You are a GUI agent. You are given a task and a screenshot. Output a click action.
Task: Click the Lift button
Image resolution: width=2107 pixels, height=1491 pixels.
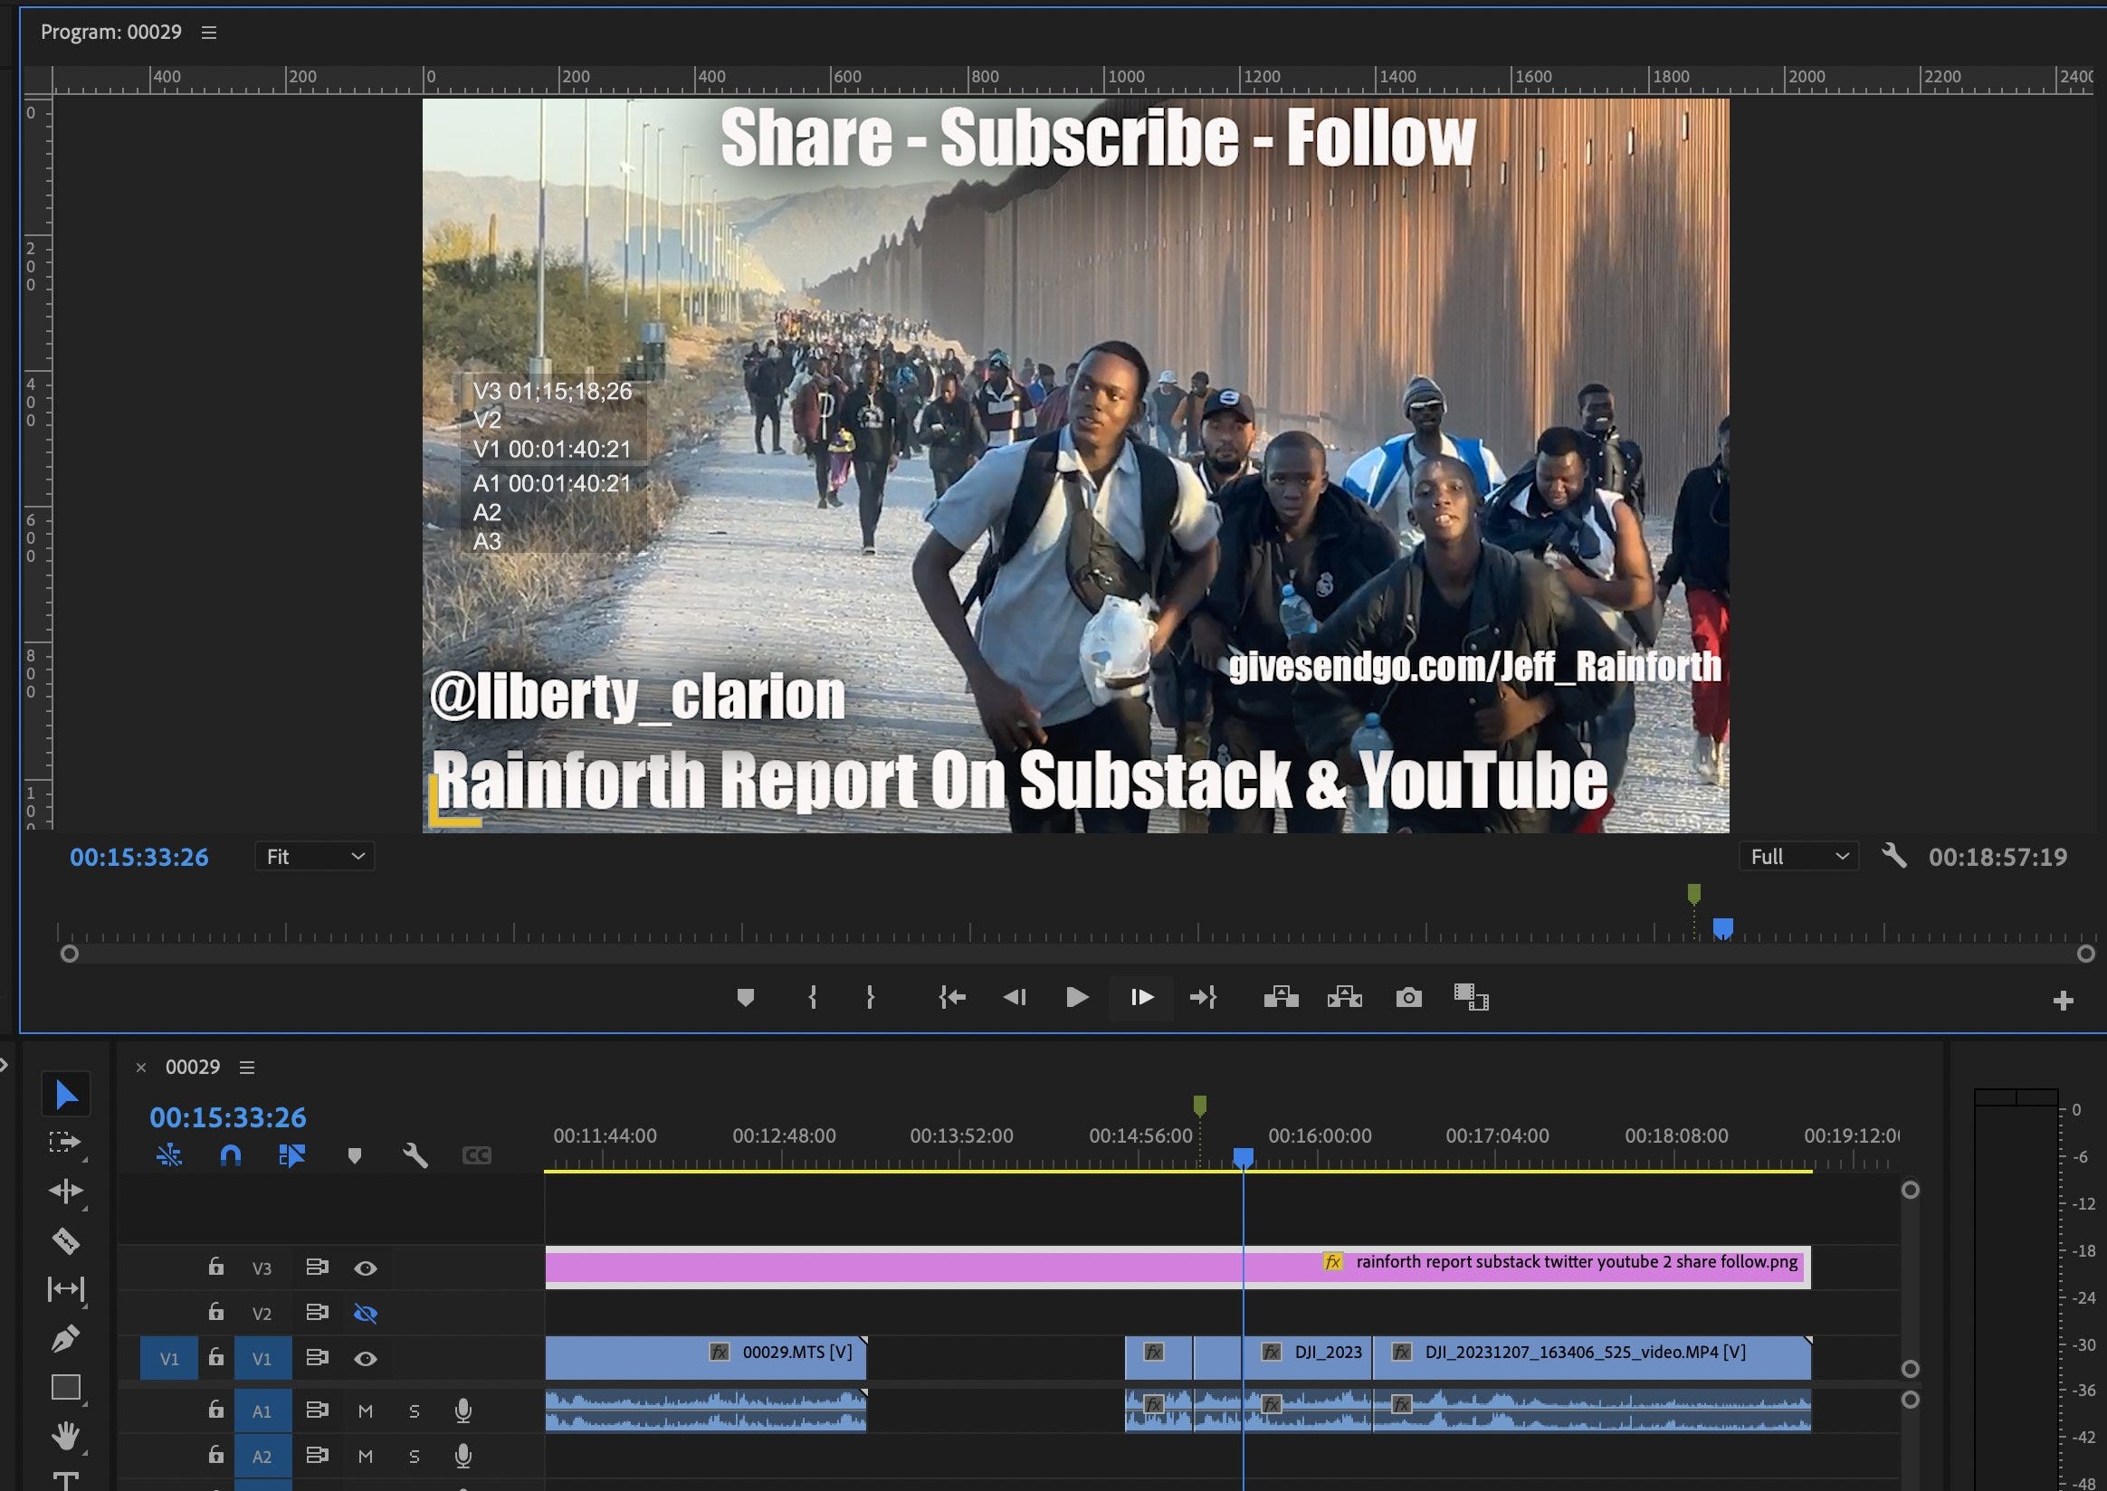(1282, 997)
